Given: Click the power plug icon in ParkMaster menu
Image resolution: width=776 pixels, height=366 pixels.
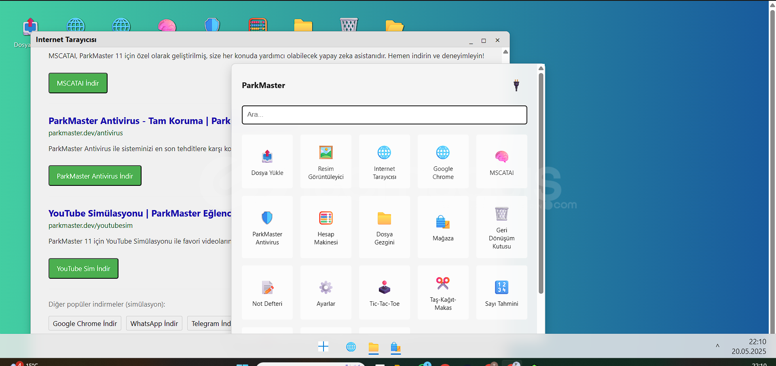Looking at the screenshot, I should [516, 85].
